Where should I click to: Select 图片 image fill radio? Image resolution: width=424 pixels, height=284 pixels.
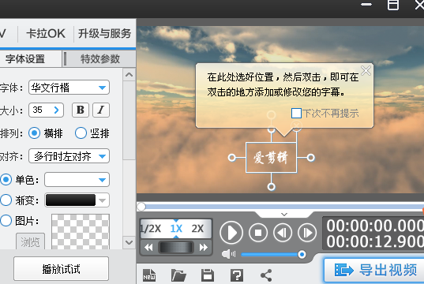[x=6, y=221]
